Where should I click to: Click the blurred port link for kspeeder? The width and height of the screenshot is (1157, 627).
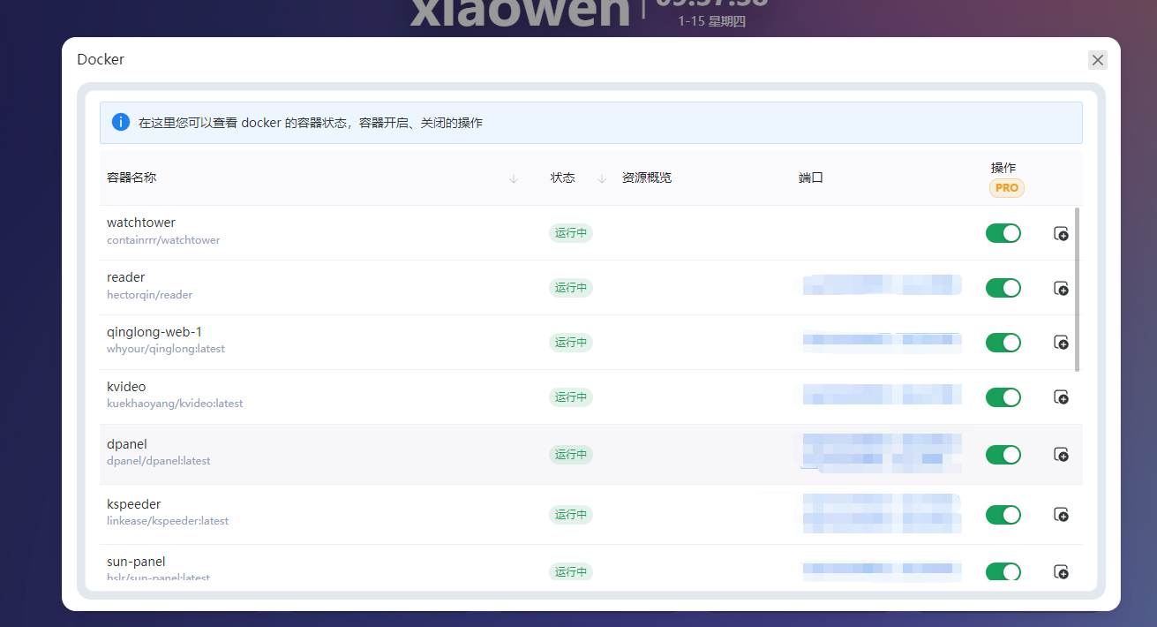pos(881,514)
